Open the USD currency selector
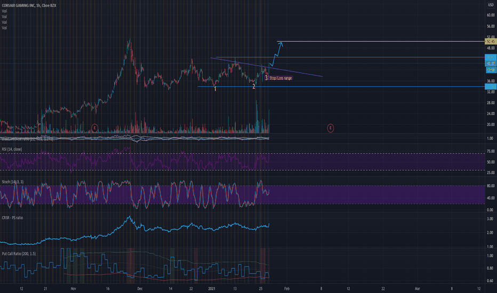Viewport: 497px width, 293px height. coord(491,5)
